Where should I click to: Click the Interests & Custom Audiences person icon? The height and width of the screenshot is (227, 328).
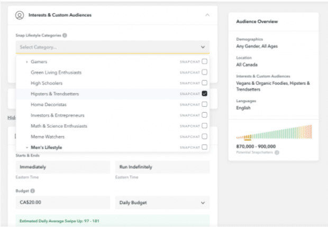20,15
